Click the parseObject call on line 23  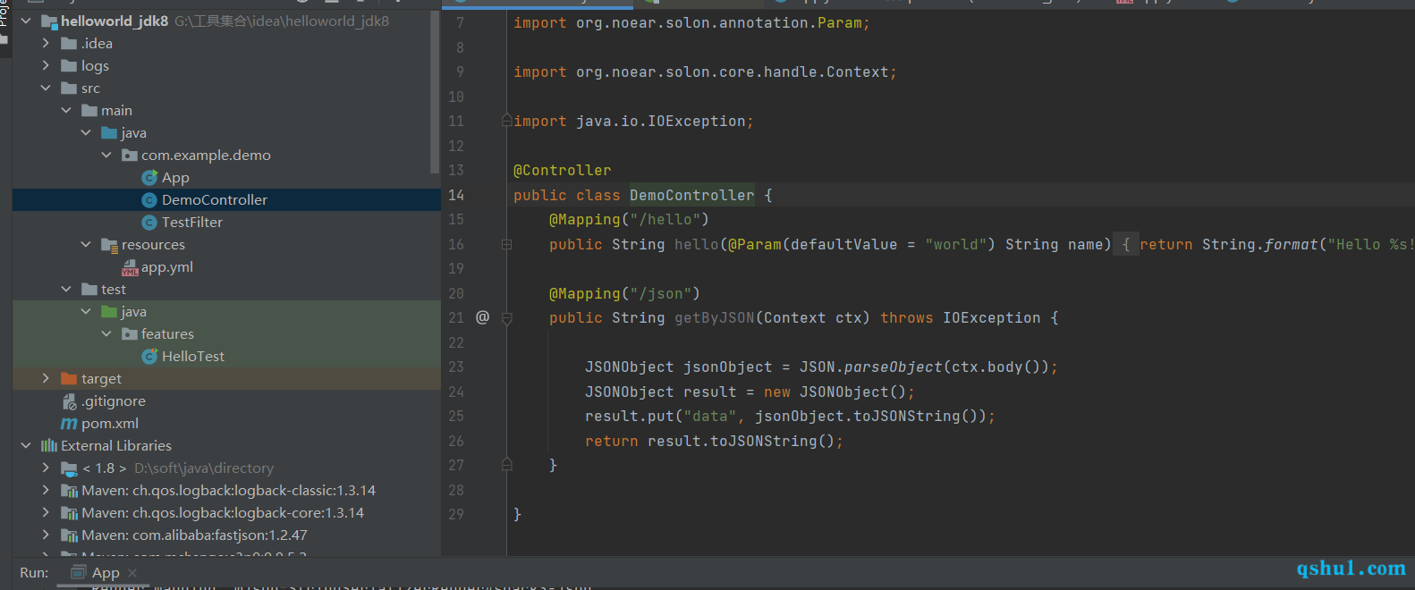tap(894, 367)
